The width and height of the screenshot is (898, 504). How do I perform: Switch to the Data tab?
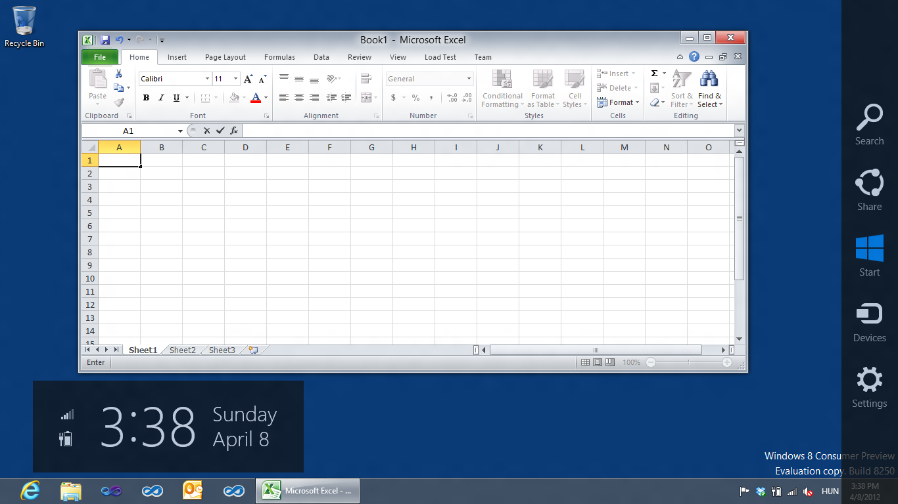point(321,57)
